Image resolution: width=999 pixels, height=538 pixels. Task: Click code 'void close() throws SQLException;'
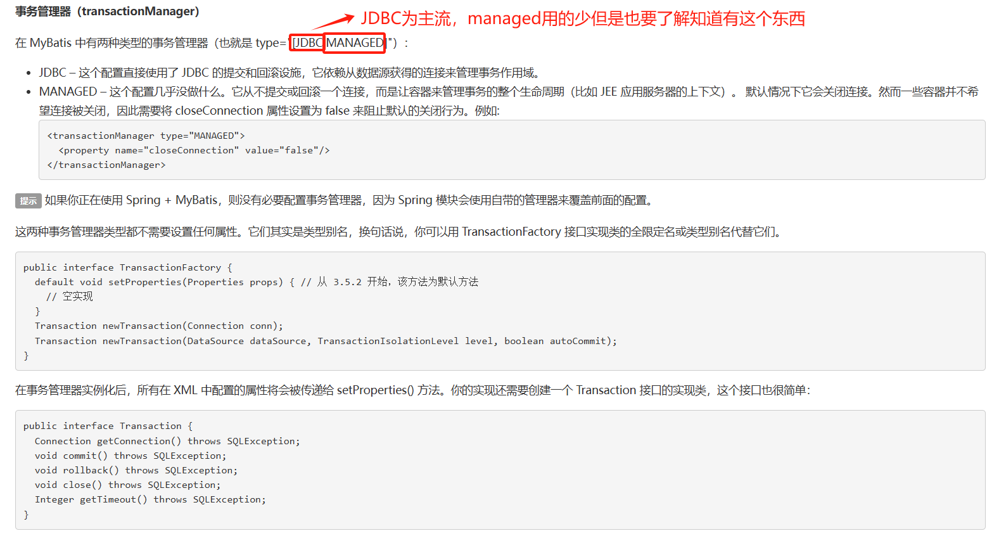(x=128, y=485)
